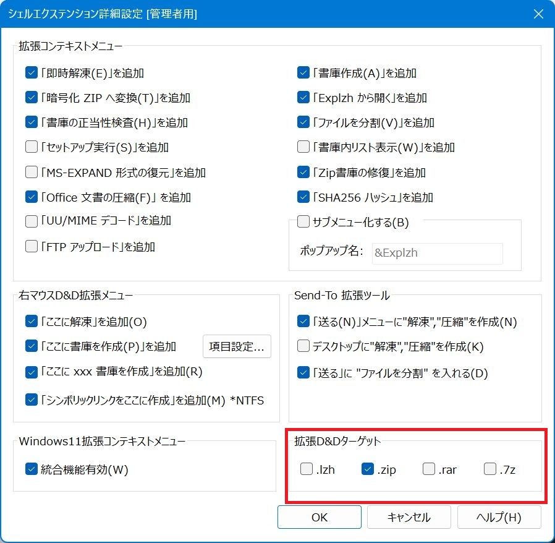Disable 統合機能有効(W) checkbox
Screen dimensions: 555x543
point(32,469)
